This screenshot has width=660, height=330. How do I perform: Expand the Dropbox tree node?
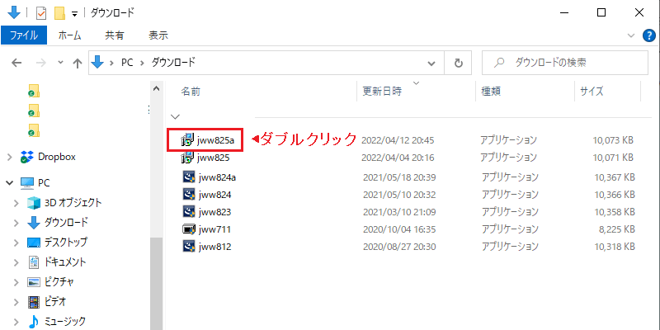pos(10,158)
